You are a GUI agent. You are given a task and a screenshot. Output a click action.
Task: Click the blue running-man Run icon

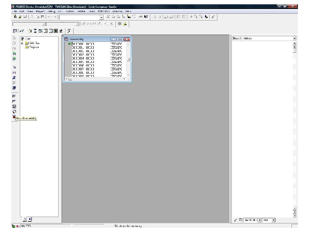tap(14, 78)
